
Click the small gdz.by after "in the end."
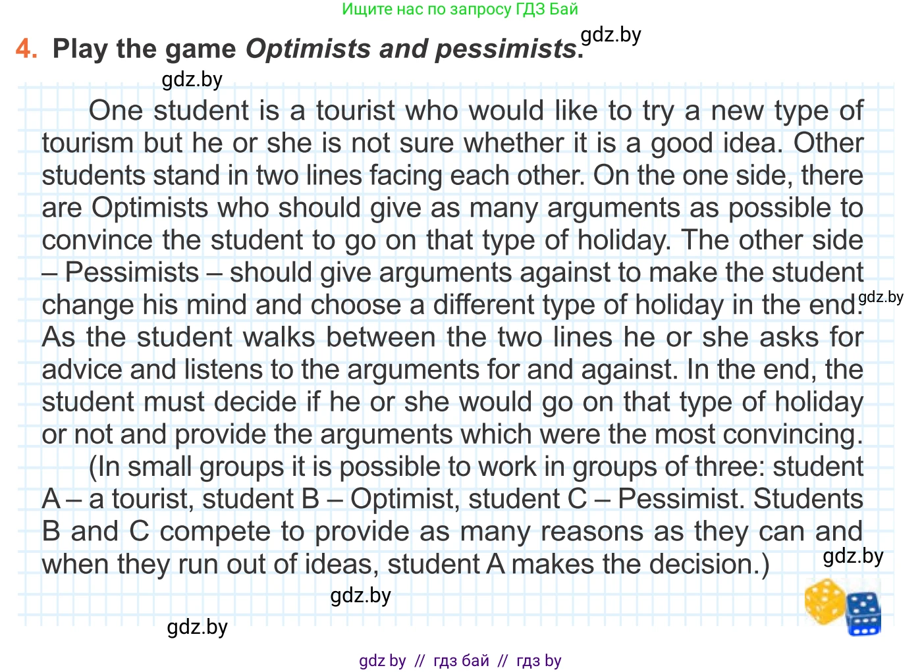pyautogui.click(x=881, y=297)
